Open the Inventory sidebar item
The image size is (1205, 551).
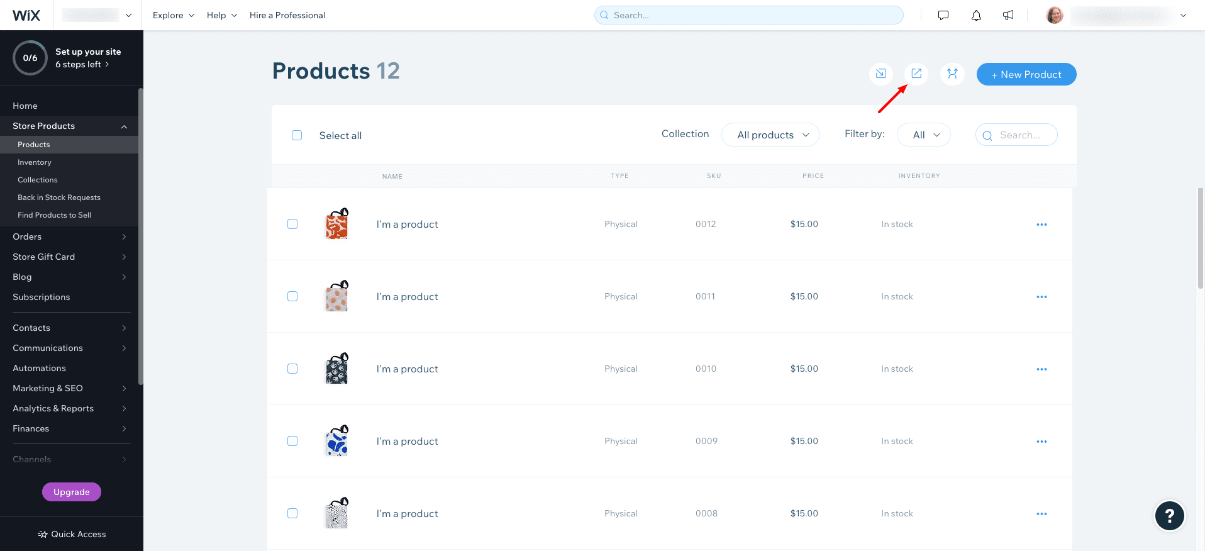coord(35,162)
